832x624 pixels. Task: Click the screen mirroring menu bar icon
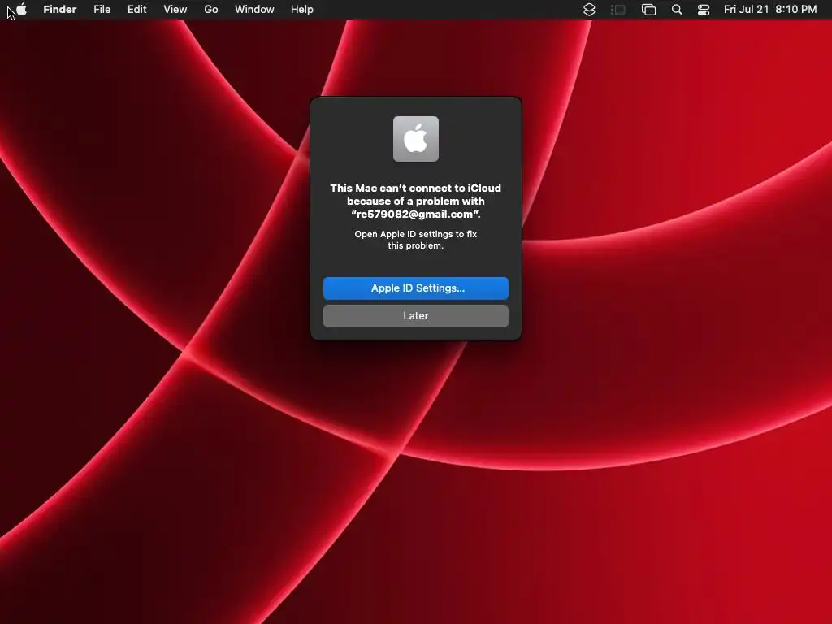pyautogui.click(x=648, y=10)
